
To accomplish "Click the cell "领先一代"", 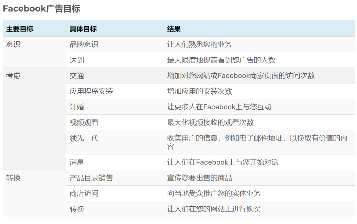I will pos(84,138).
